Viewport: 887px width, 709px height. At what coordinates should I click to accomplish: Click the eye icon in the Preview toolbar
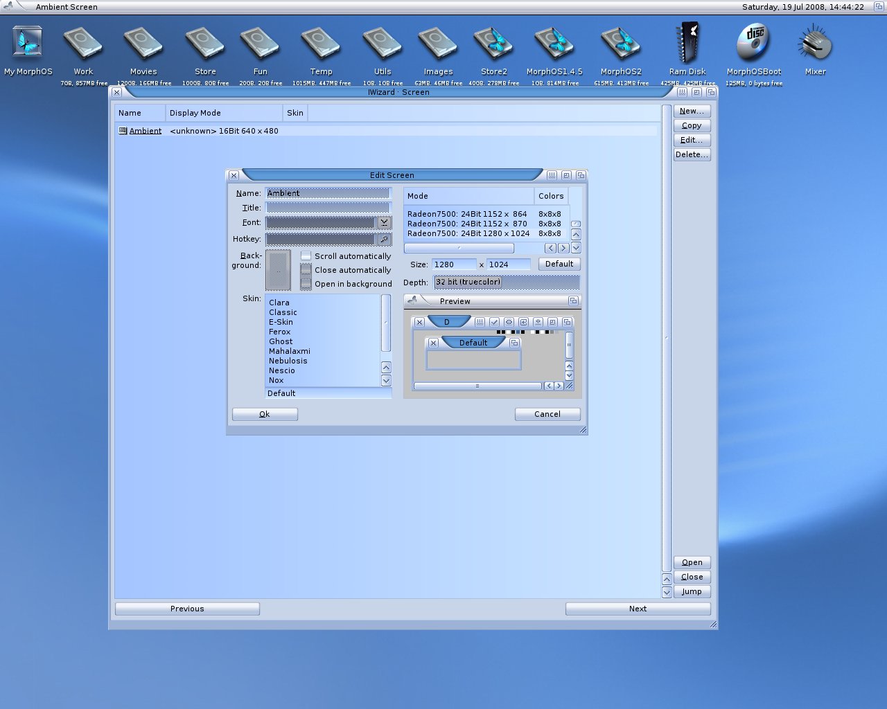[x=508, y=322]
